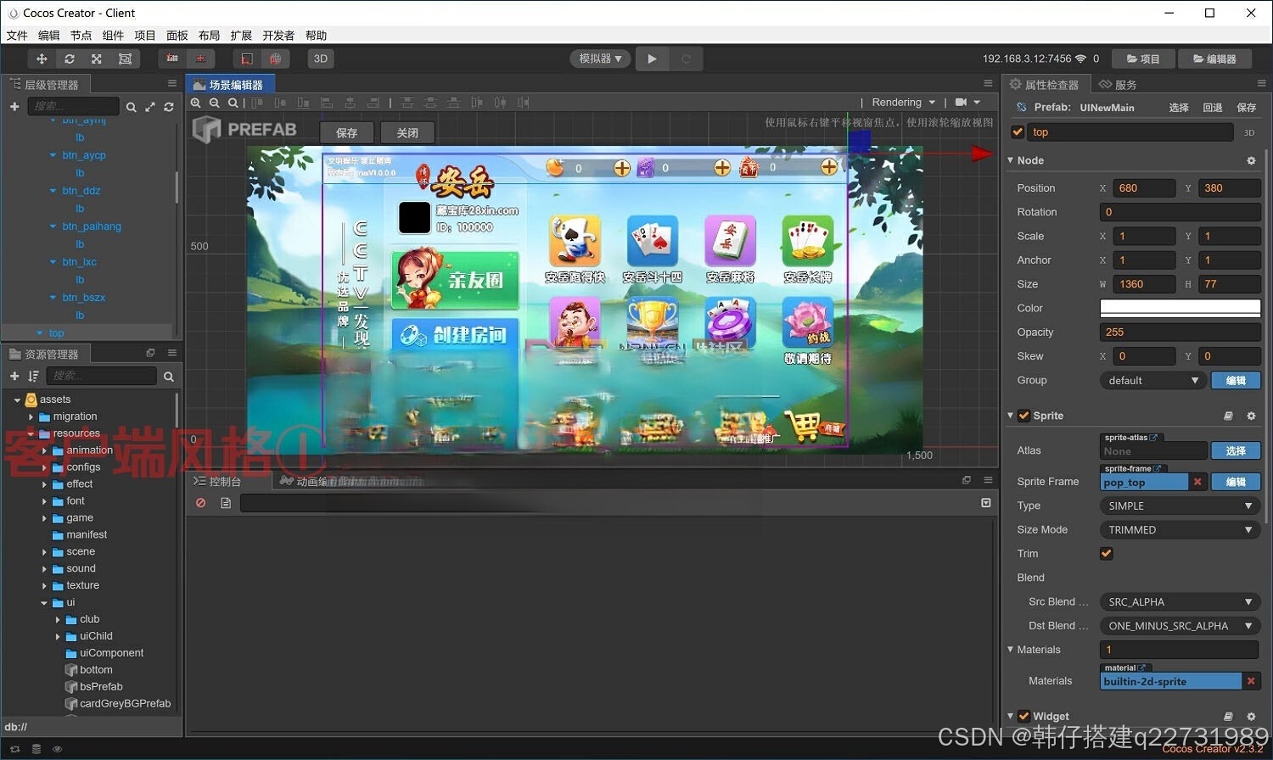Collapse the btn_ddz node arrow
Viewport: 1273px width, 760px height.
pos(53,191)
